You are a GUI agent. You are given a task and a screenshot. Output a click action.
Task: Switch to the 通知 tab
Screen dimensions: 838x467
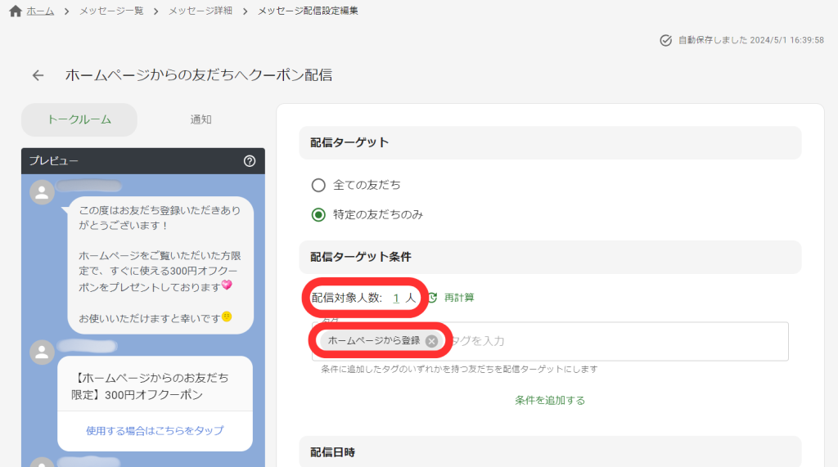point(200,119)
